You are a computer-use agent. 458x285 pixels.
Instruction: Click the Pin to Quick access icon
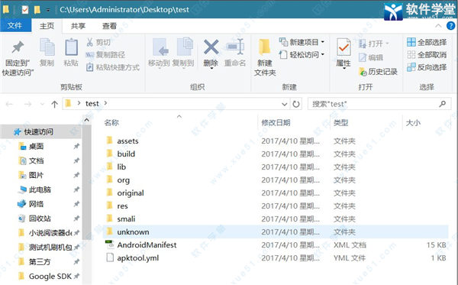click(x=18, y=47)
